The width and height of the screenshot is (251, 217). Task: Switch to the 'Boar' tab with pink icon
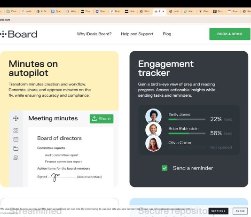pyautogui.click(x=233, y=11)
